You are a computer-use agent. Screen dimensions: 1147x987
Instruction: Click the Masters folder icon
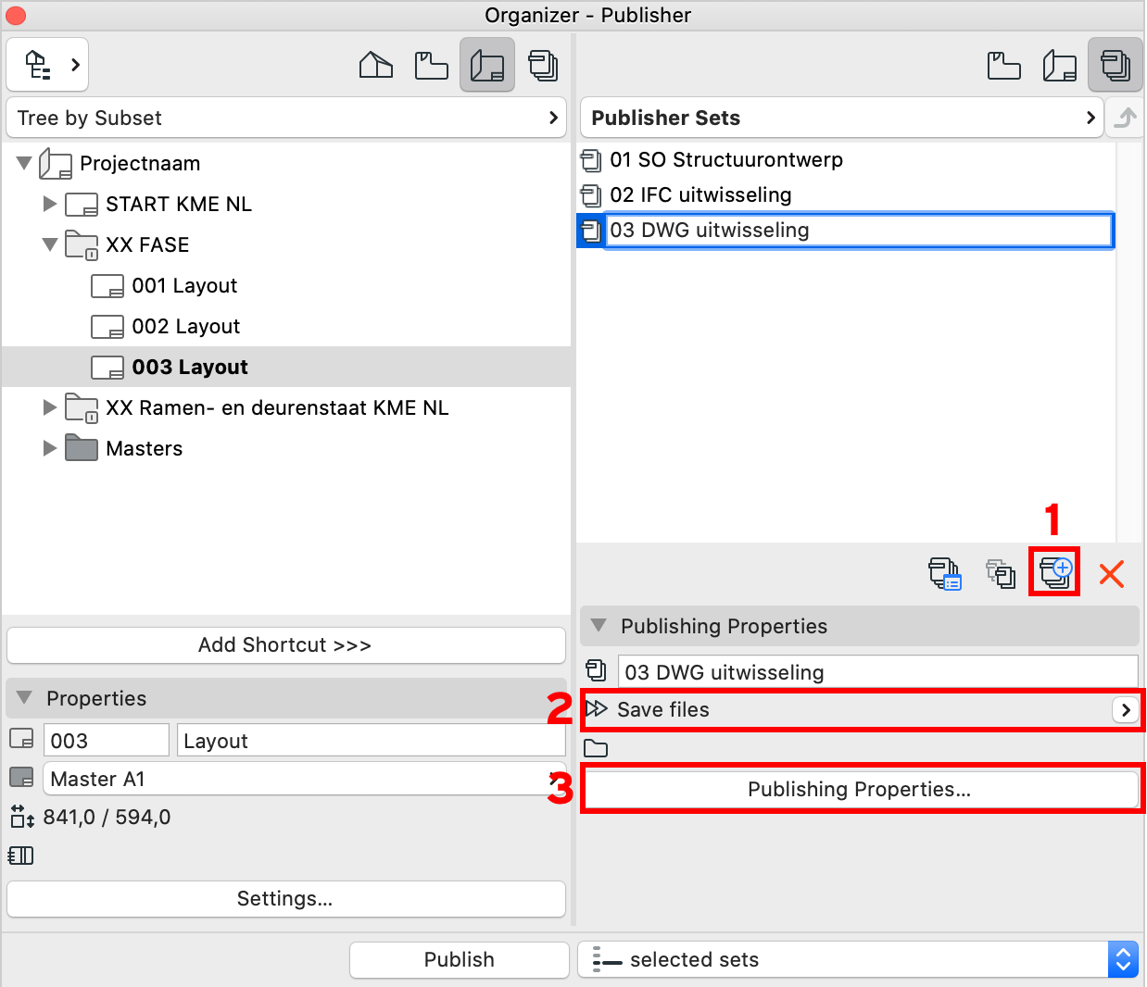pyautogui.click(x=82, y=448)
